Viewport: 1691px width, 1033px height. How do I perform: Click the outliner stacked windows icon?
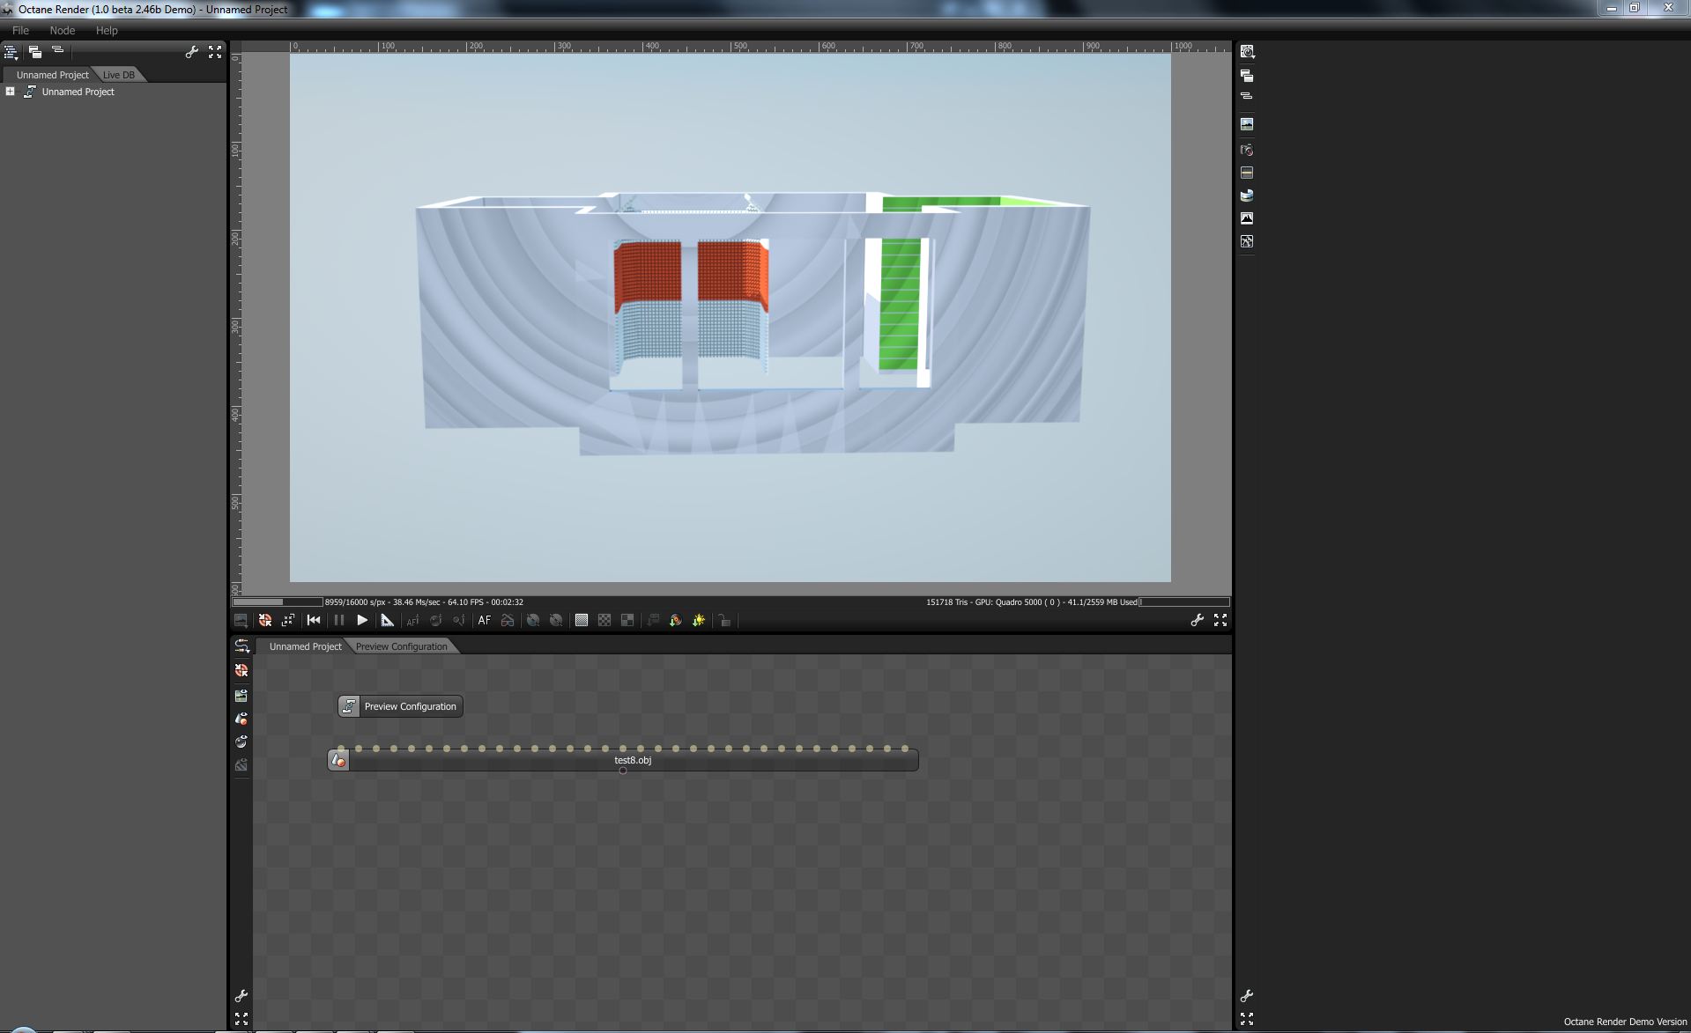(x=35, y=53)
